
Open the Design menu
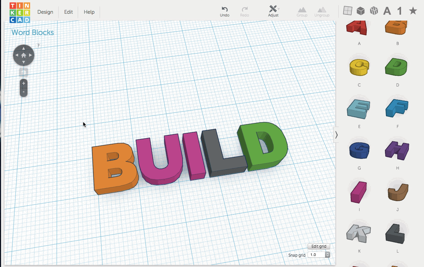coord(45,12)
